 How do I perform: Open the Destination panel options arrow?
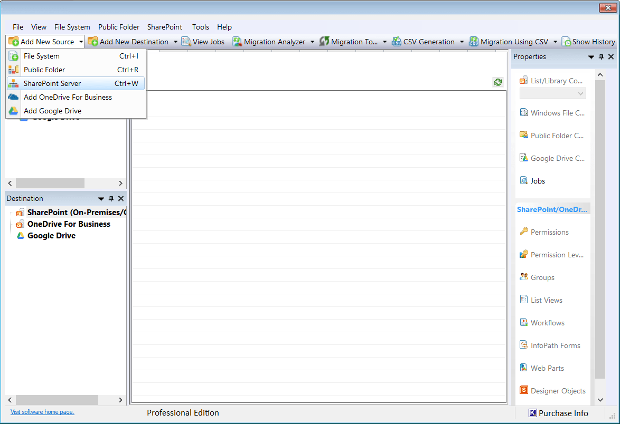[101, 199]
